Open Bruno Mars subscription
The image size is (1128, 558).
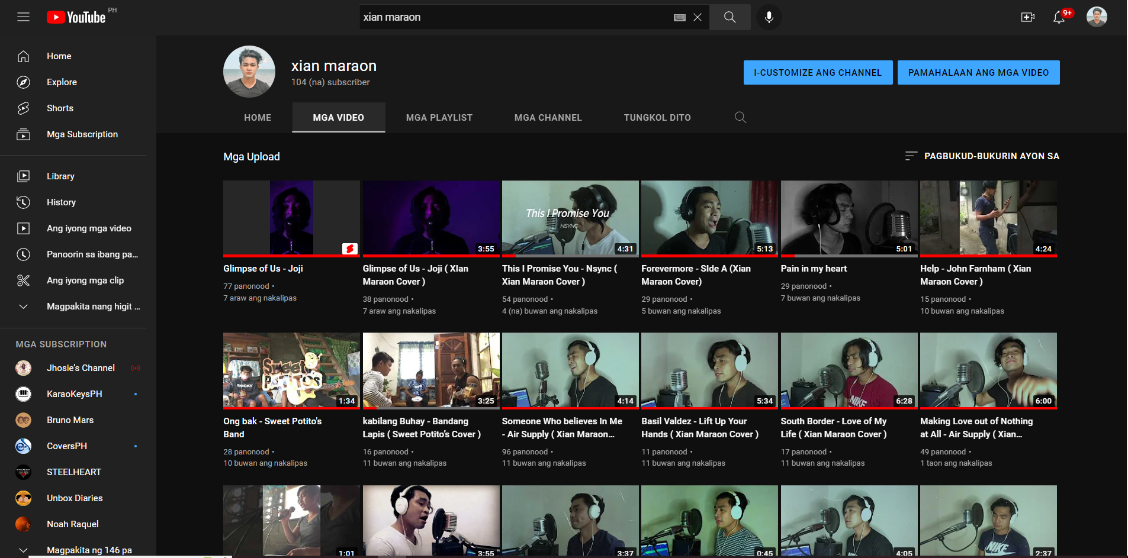click(x=78, y=420)
